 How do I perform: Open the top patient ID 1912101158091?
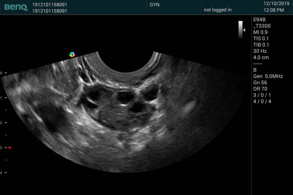click(x=50, y=5)
